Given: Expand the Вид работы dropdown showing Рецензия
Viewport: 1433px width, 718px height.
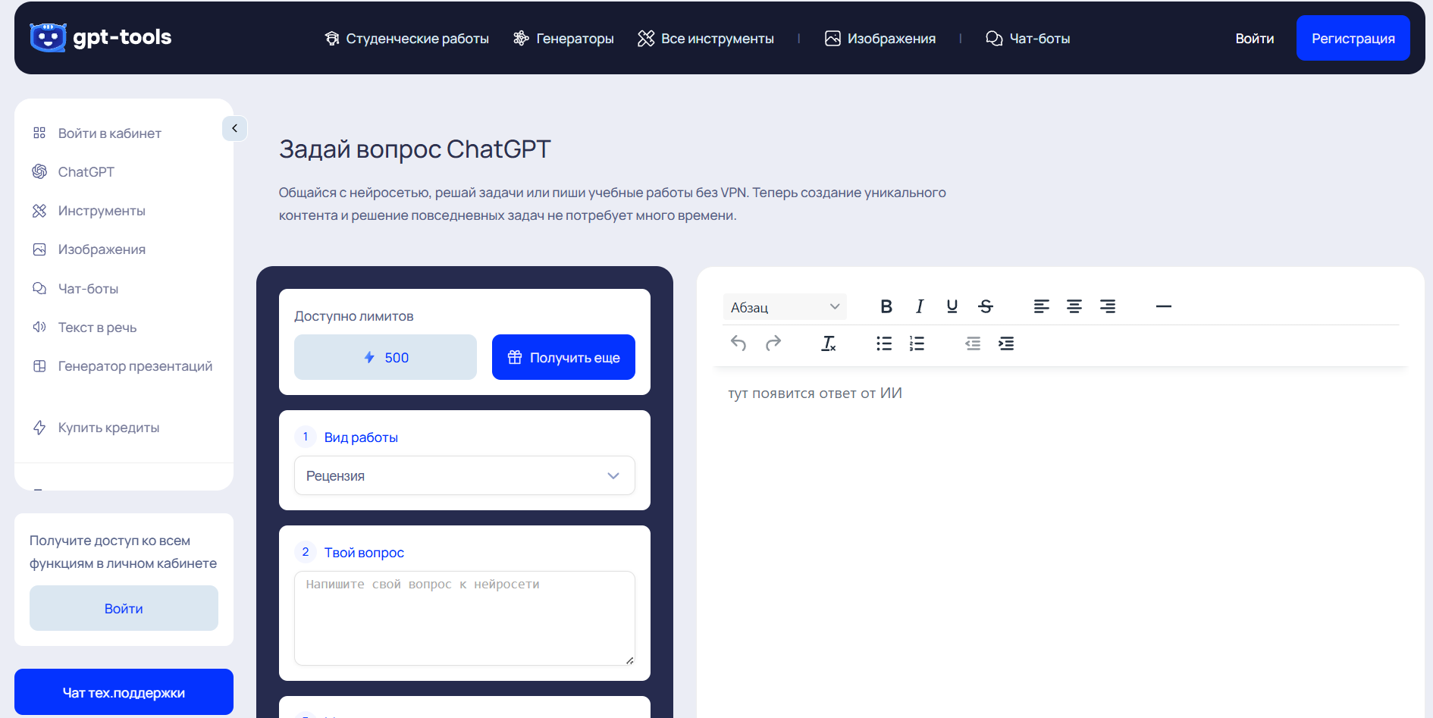Looking at the screenshot, I should (464, 475).
